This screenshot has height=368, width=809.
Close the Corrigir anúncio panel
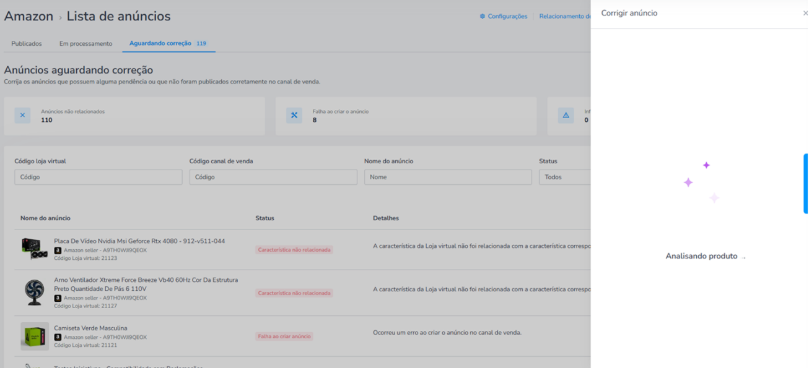[805, 13]
